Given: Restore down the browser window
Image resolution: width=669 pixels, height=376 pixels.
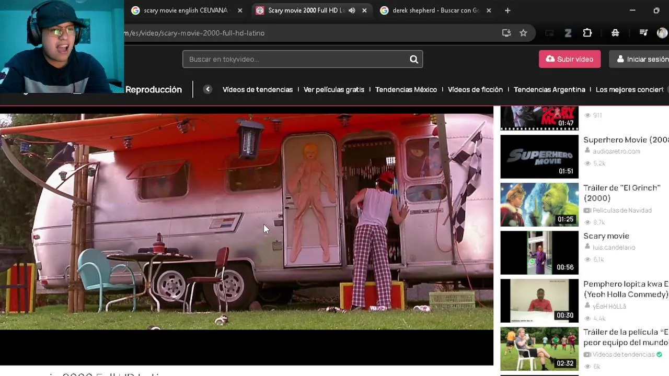Looking at the screenshot, I should point(656,10).
